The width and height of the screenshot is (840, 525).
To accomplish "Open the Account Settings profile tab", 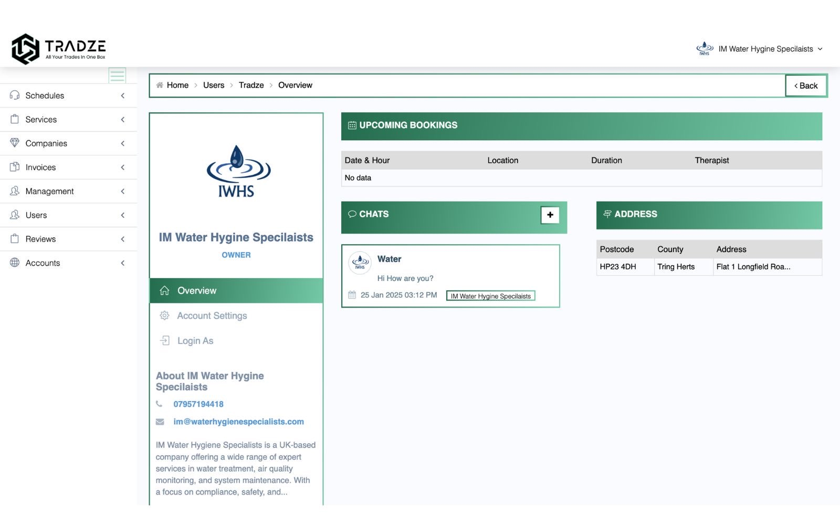I will point(236,316).
